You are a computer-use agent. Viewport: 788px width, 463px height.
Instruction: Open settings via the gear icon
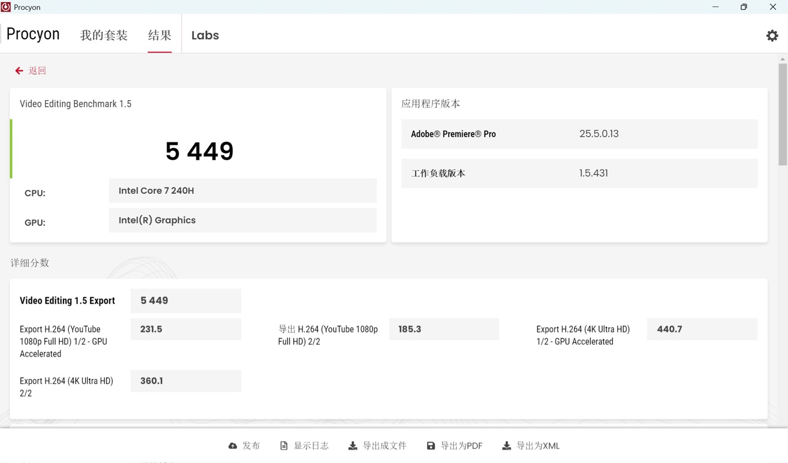(x=772, y=36)
